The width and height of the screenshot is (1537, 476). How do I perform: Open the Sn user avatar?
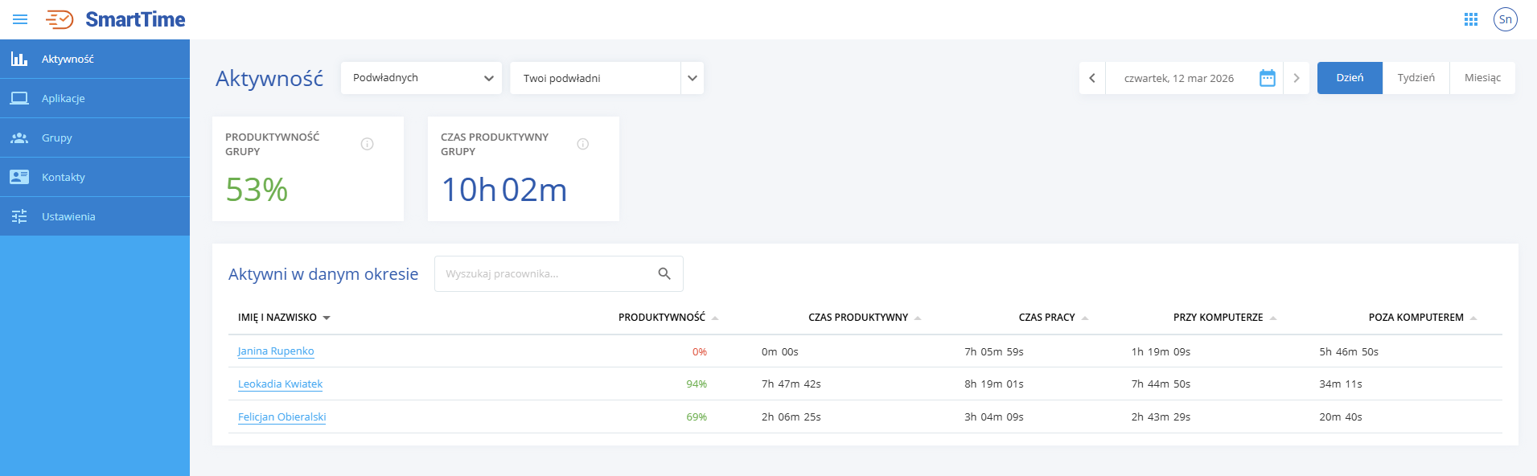tap(1506, 19)
